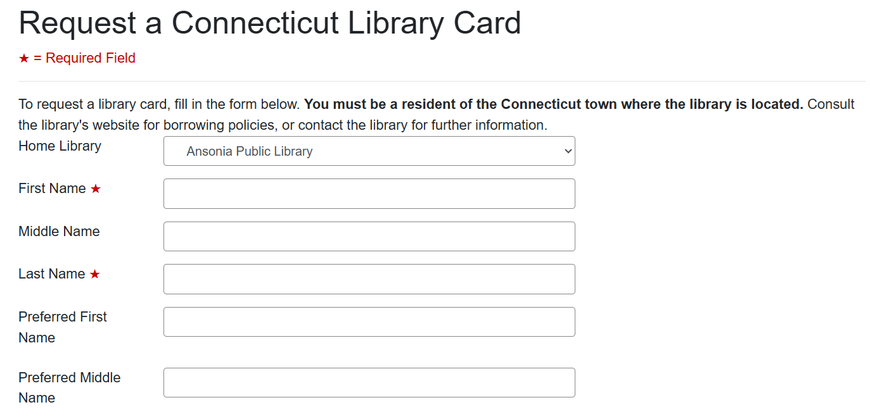This screenshot has width=870, height=419.
Task: Click into the Middle Name text box
Action: (x=369, y=236)
